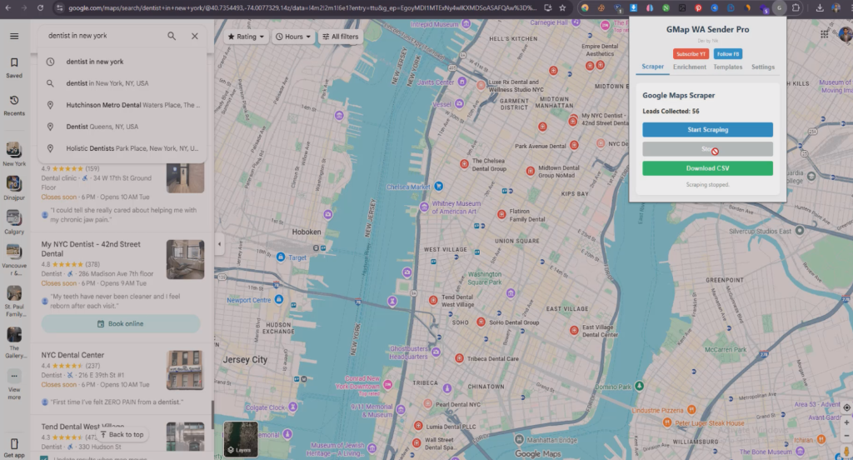Viewport: 853px width, 460px height.
Task: Click the browser address bar URL
Action: point(302,7)
